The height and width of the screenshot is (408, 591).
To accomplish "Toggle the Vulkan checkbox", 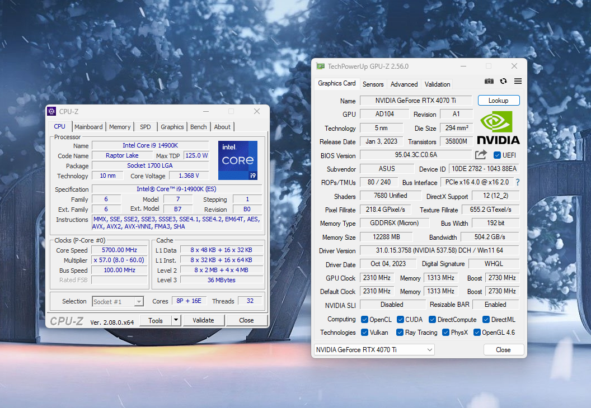I will tap(364, 333).
